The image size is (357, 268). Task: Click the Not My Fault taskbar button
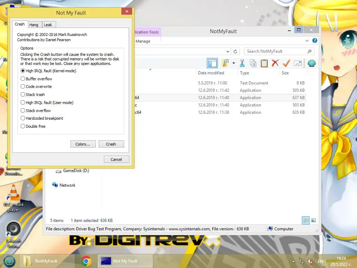[125, 261]
